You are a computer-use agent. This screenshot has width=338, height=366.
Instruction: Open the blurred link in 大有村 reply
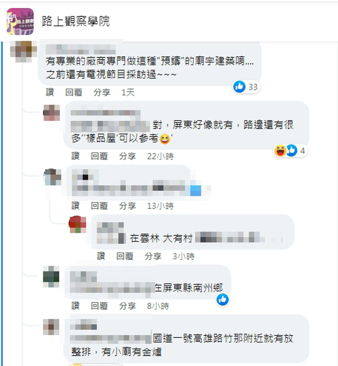pos(238,238)
